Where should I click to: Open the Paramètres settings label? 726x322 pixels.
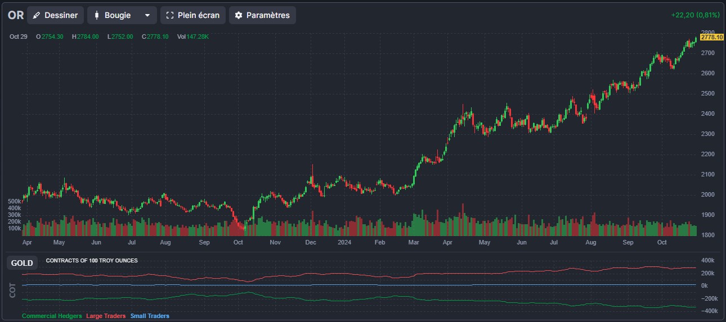pos(268,15)
